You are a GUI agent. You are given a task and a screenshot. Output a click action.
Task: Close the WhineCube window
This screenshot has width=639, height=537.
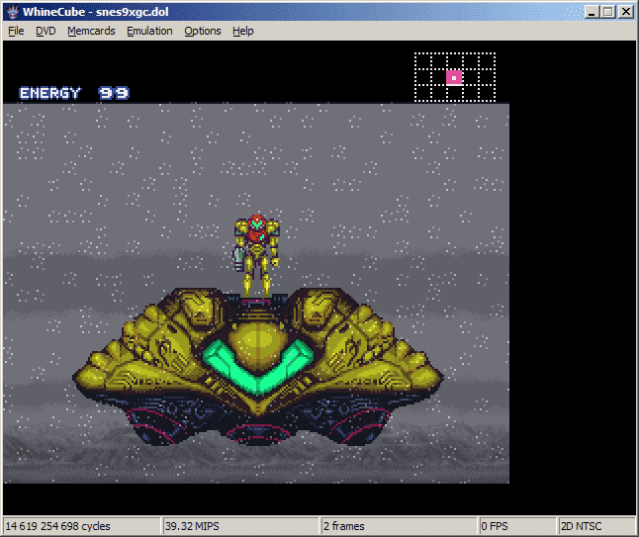click(x=625, y=12)
